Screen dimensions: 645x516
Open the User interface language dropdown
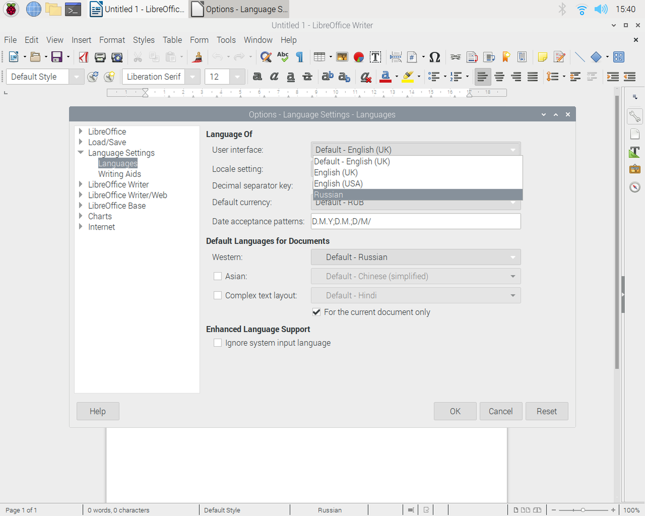point(416,150)
